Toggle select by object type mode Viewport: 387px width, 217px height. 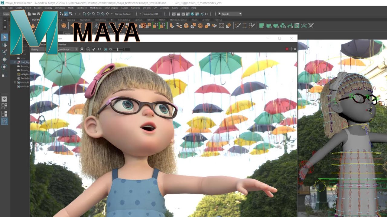(x=66, y=14)
